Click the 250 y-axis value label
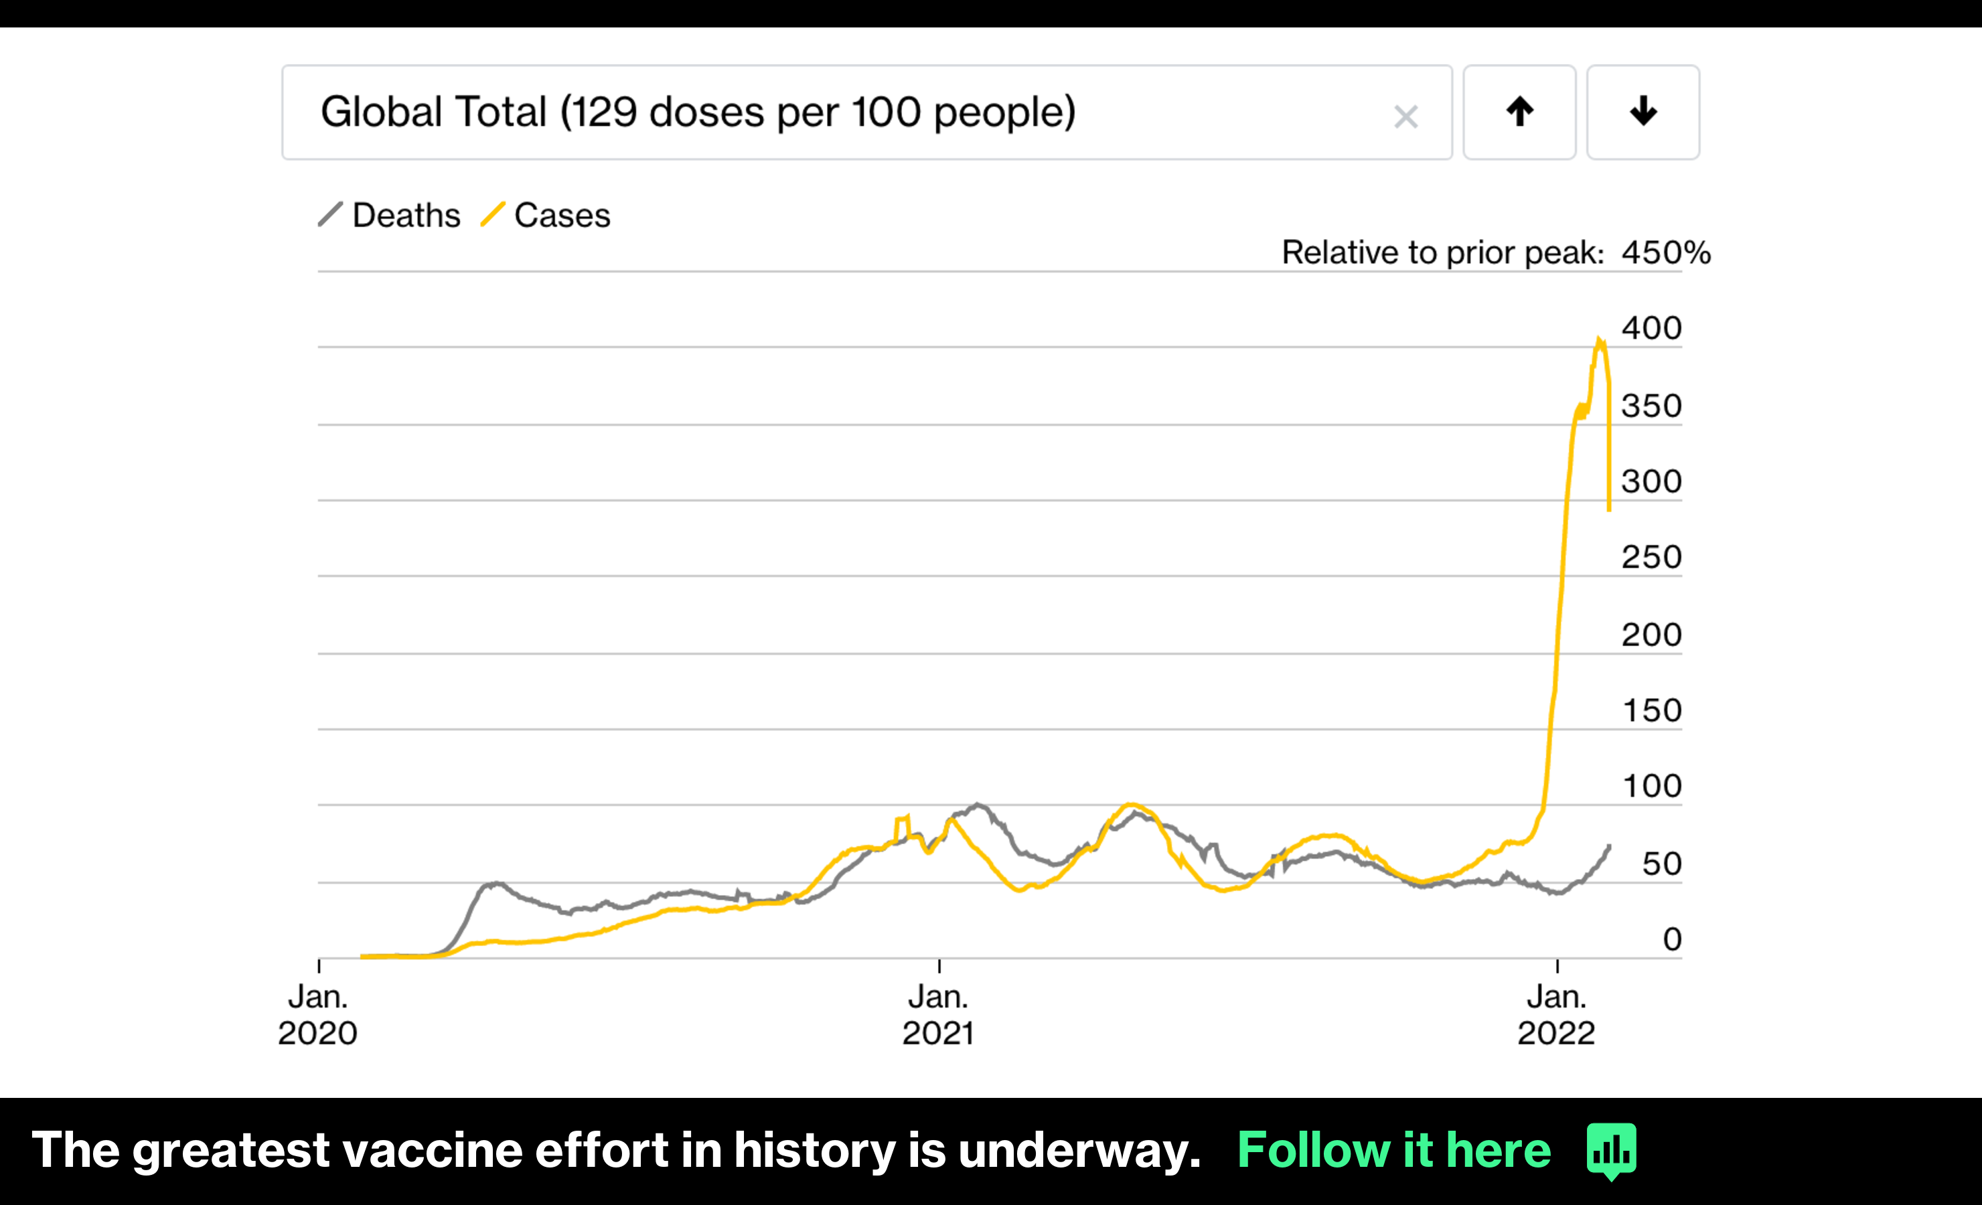This screenshot has width=1982, height=1205. tap(1651, 557)
